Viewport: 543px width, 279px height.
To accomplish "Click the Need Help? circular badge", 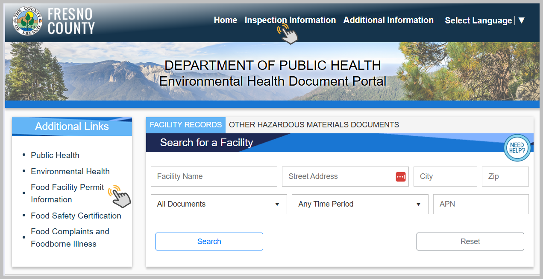I will (517, 148).
